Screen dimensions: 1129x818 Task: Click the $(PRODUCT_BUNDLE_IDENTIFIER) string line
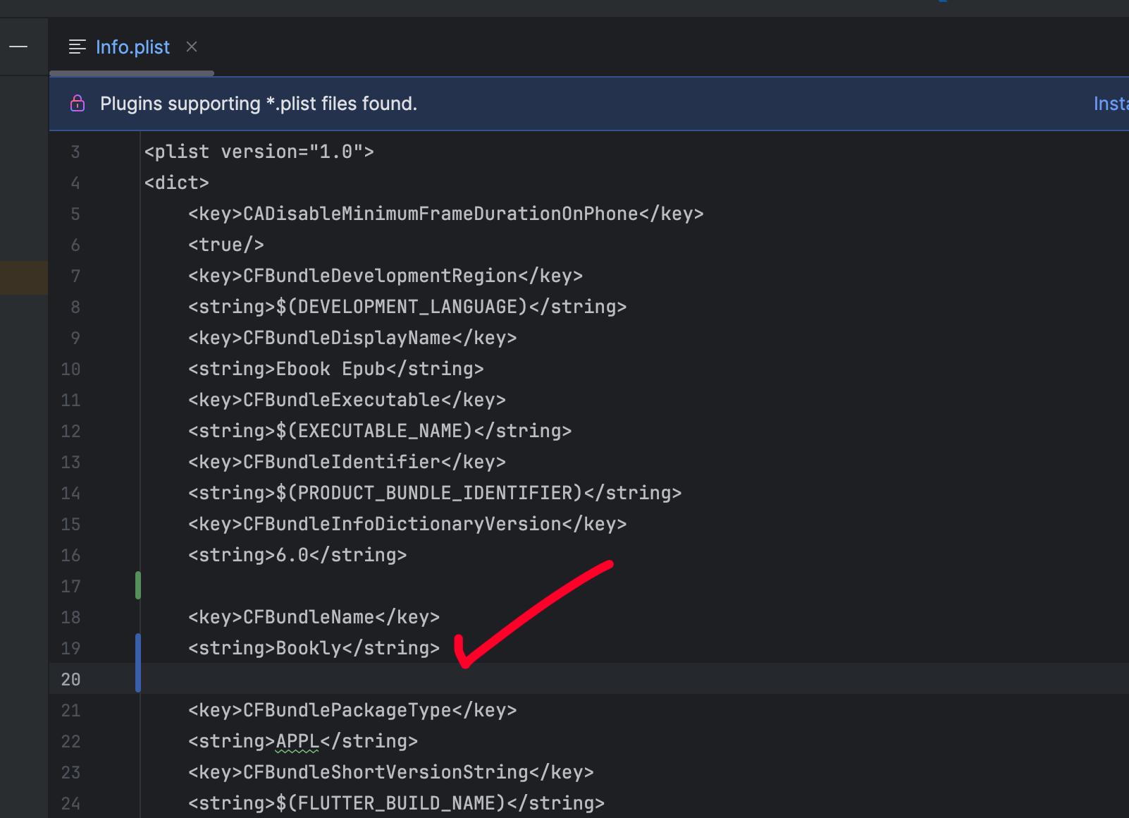click(x=435, y=493)
